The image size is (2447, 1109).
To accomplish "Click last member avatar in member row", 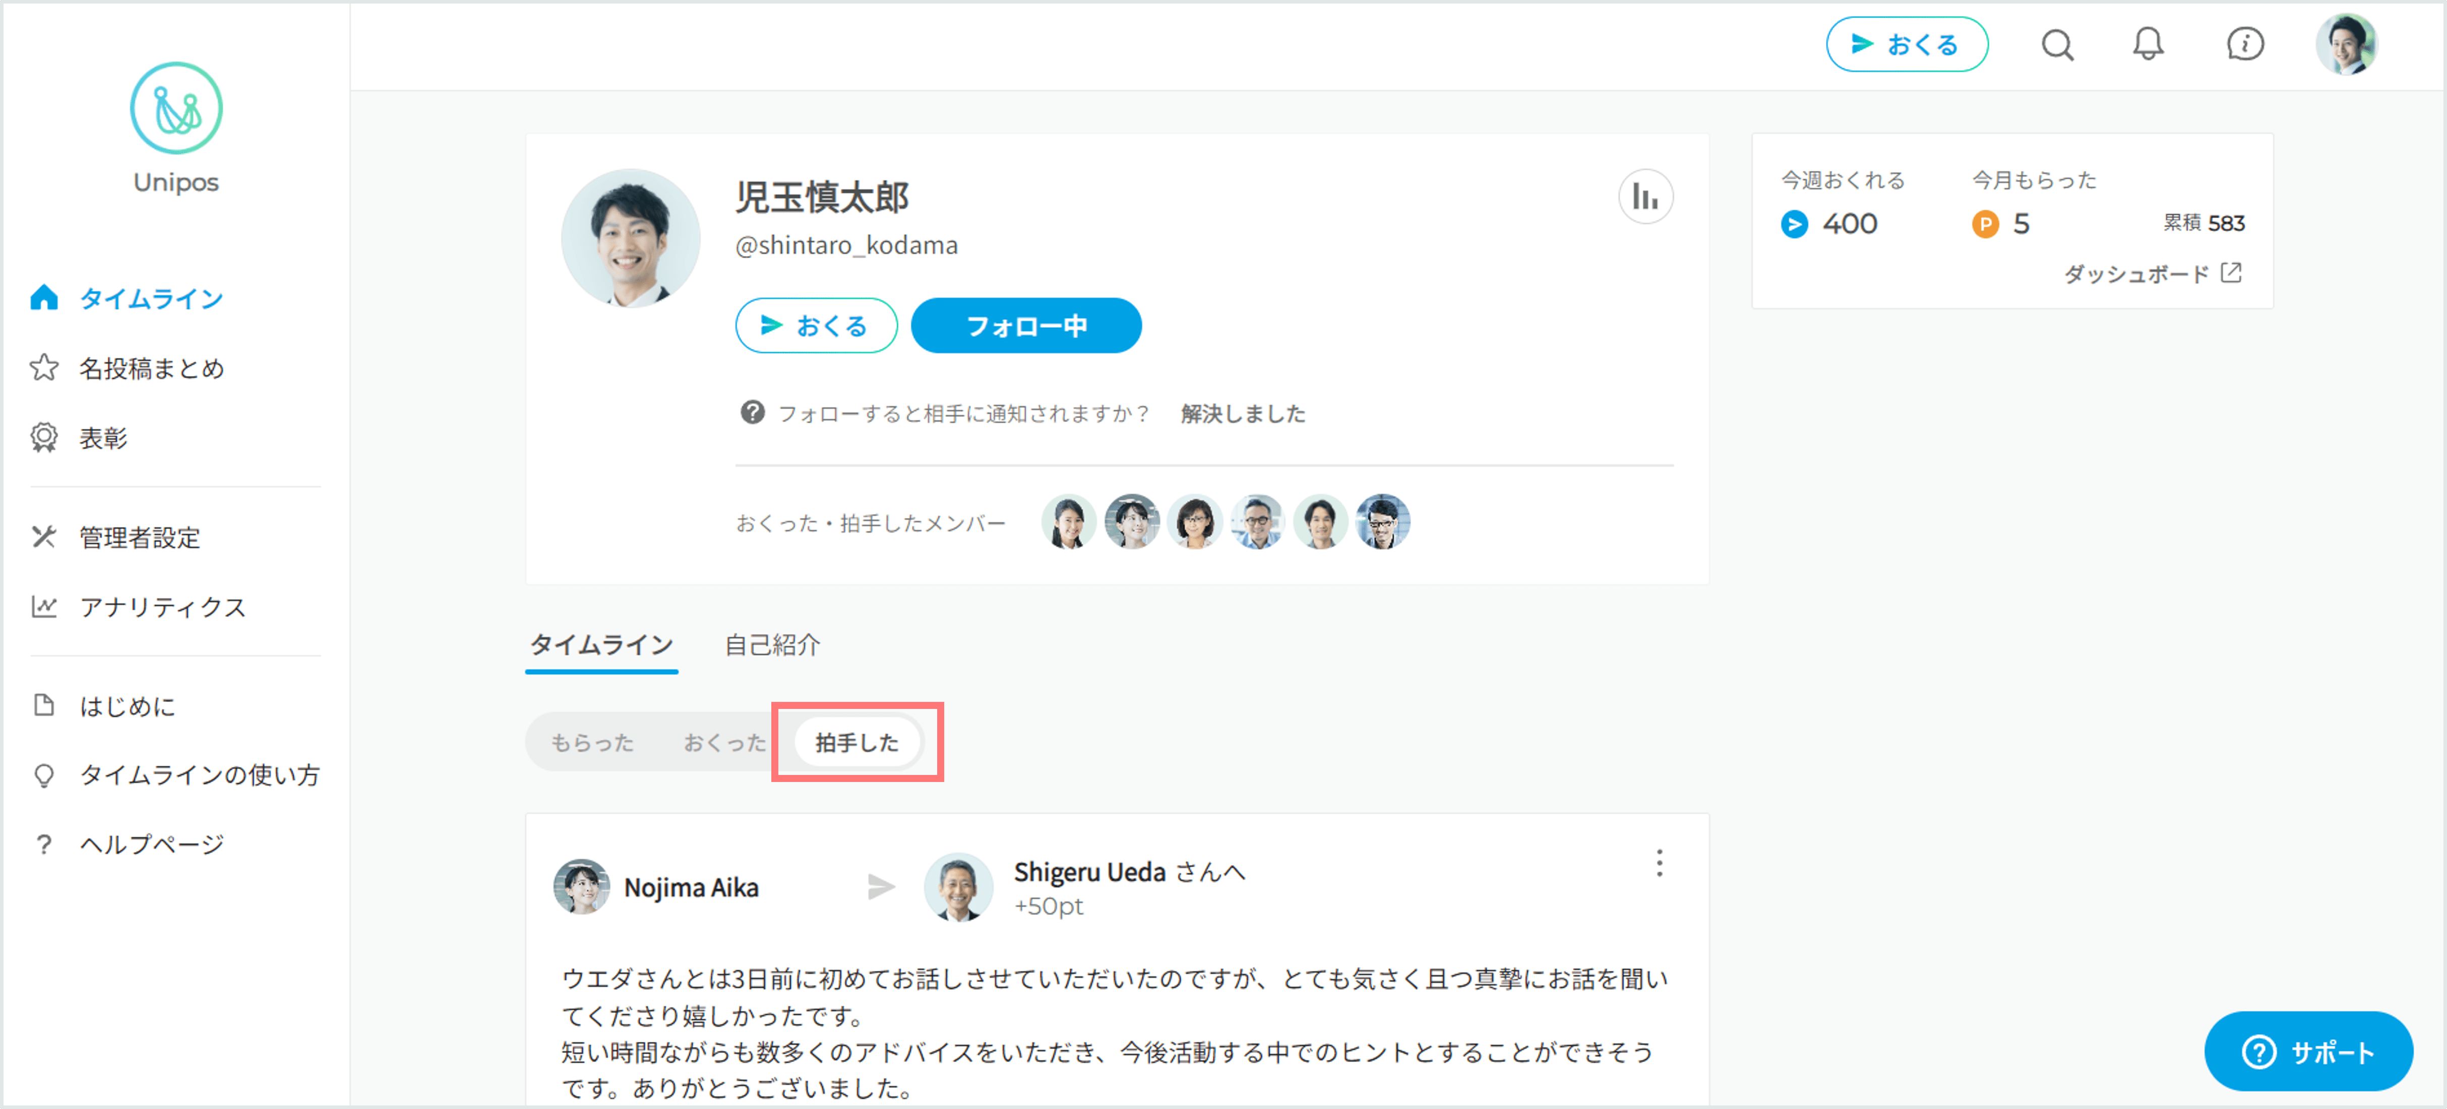I will coord(1383,521).
